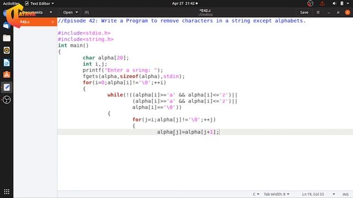
Task: Click the Open button in header bar
Action: coord(68,12)
